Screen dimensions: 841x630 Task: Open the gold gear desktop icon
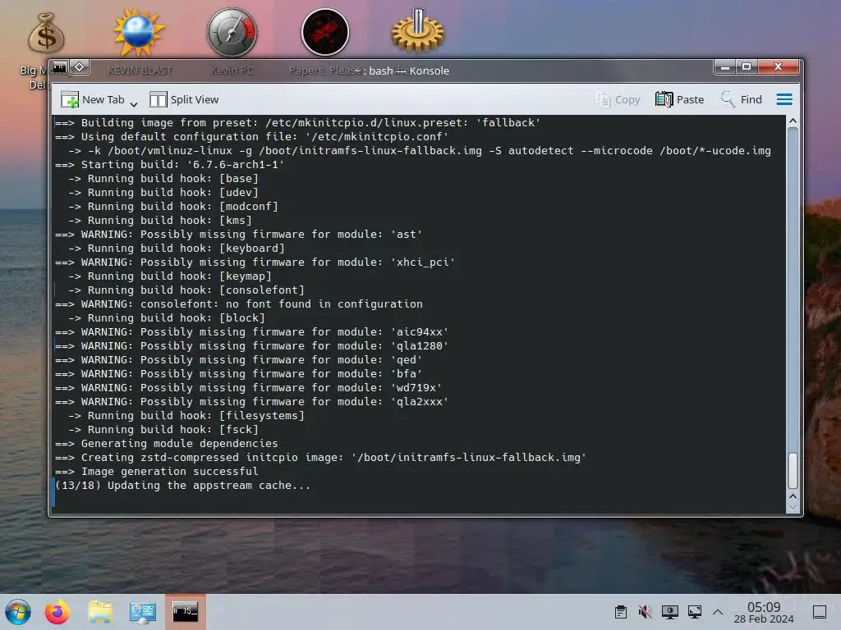tap(418, 32)
